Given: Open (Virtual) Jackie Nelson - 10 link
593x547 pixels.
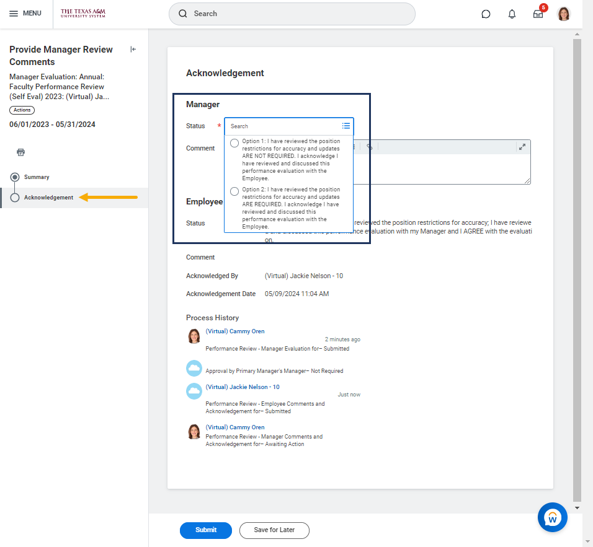Looking at the screenshot, I should tap(242, 387).
